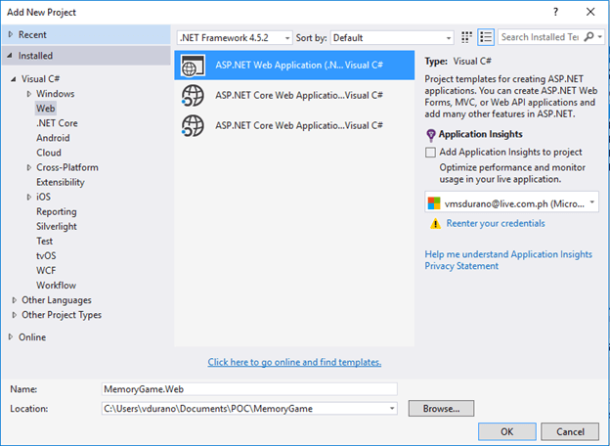Viewport: 610px width, 446px height.
Task: Select the Web category
Action: 46,109
